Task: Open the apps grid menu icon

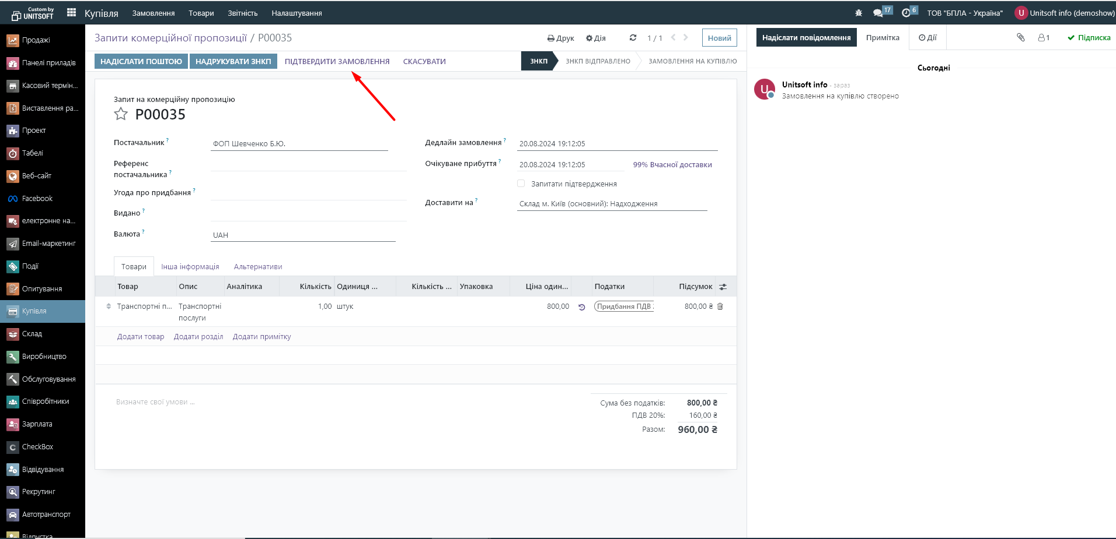Action: click(71, 12)
